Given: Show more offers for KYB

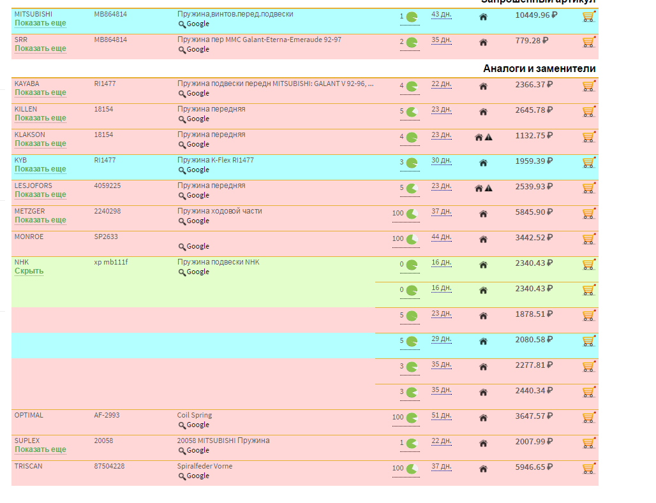Looking at the screenshot, I should point(41,169).
